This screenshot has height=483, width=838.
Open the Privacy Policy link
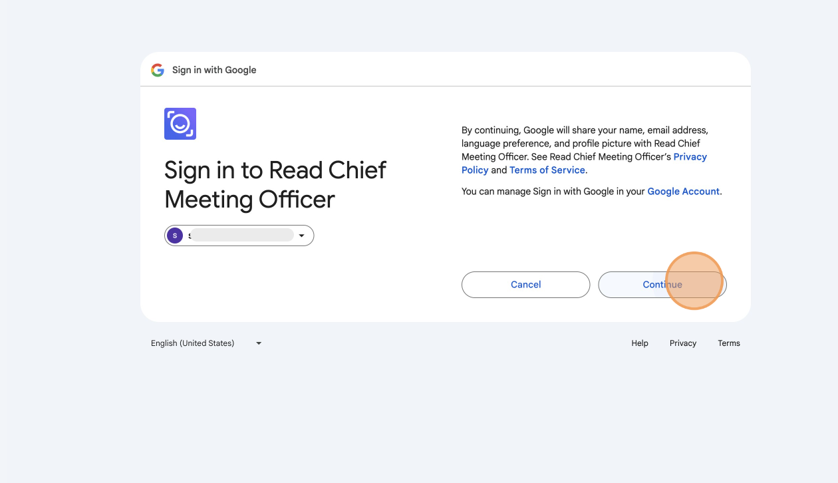tap(584, 164)
